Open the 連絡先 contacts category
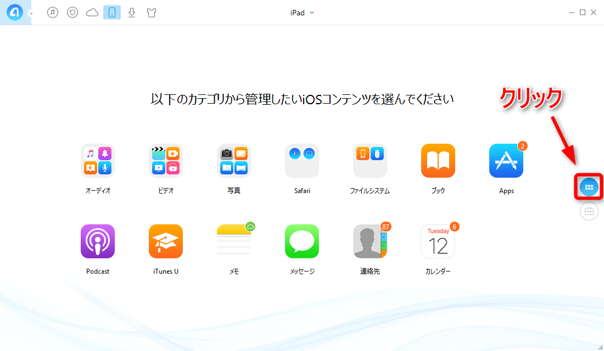The height and width of the screenshot is (351, 604). pyautogui.click(x=370, y=241)
